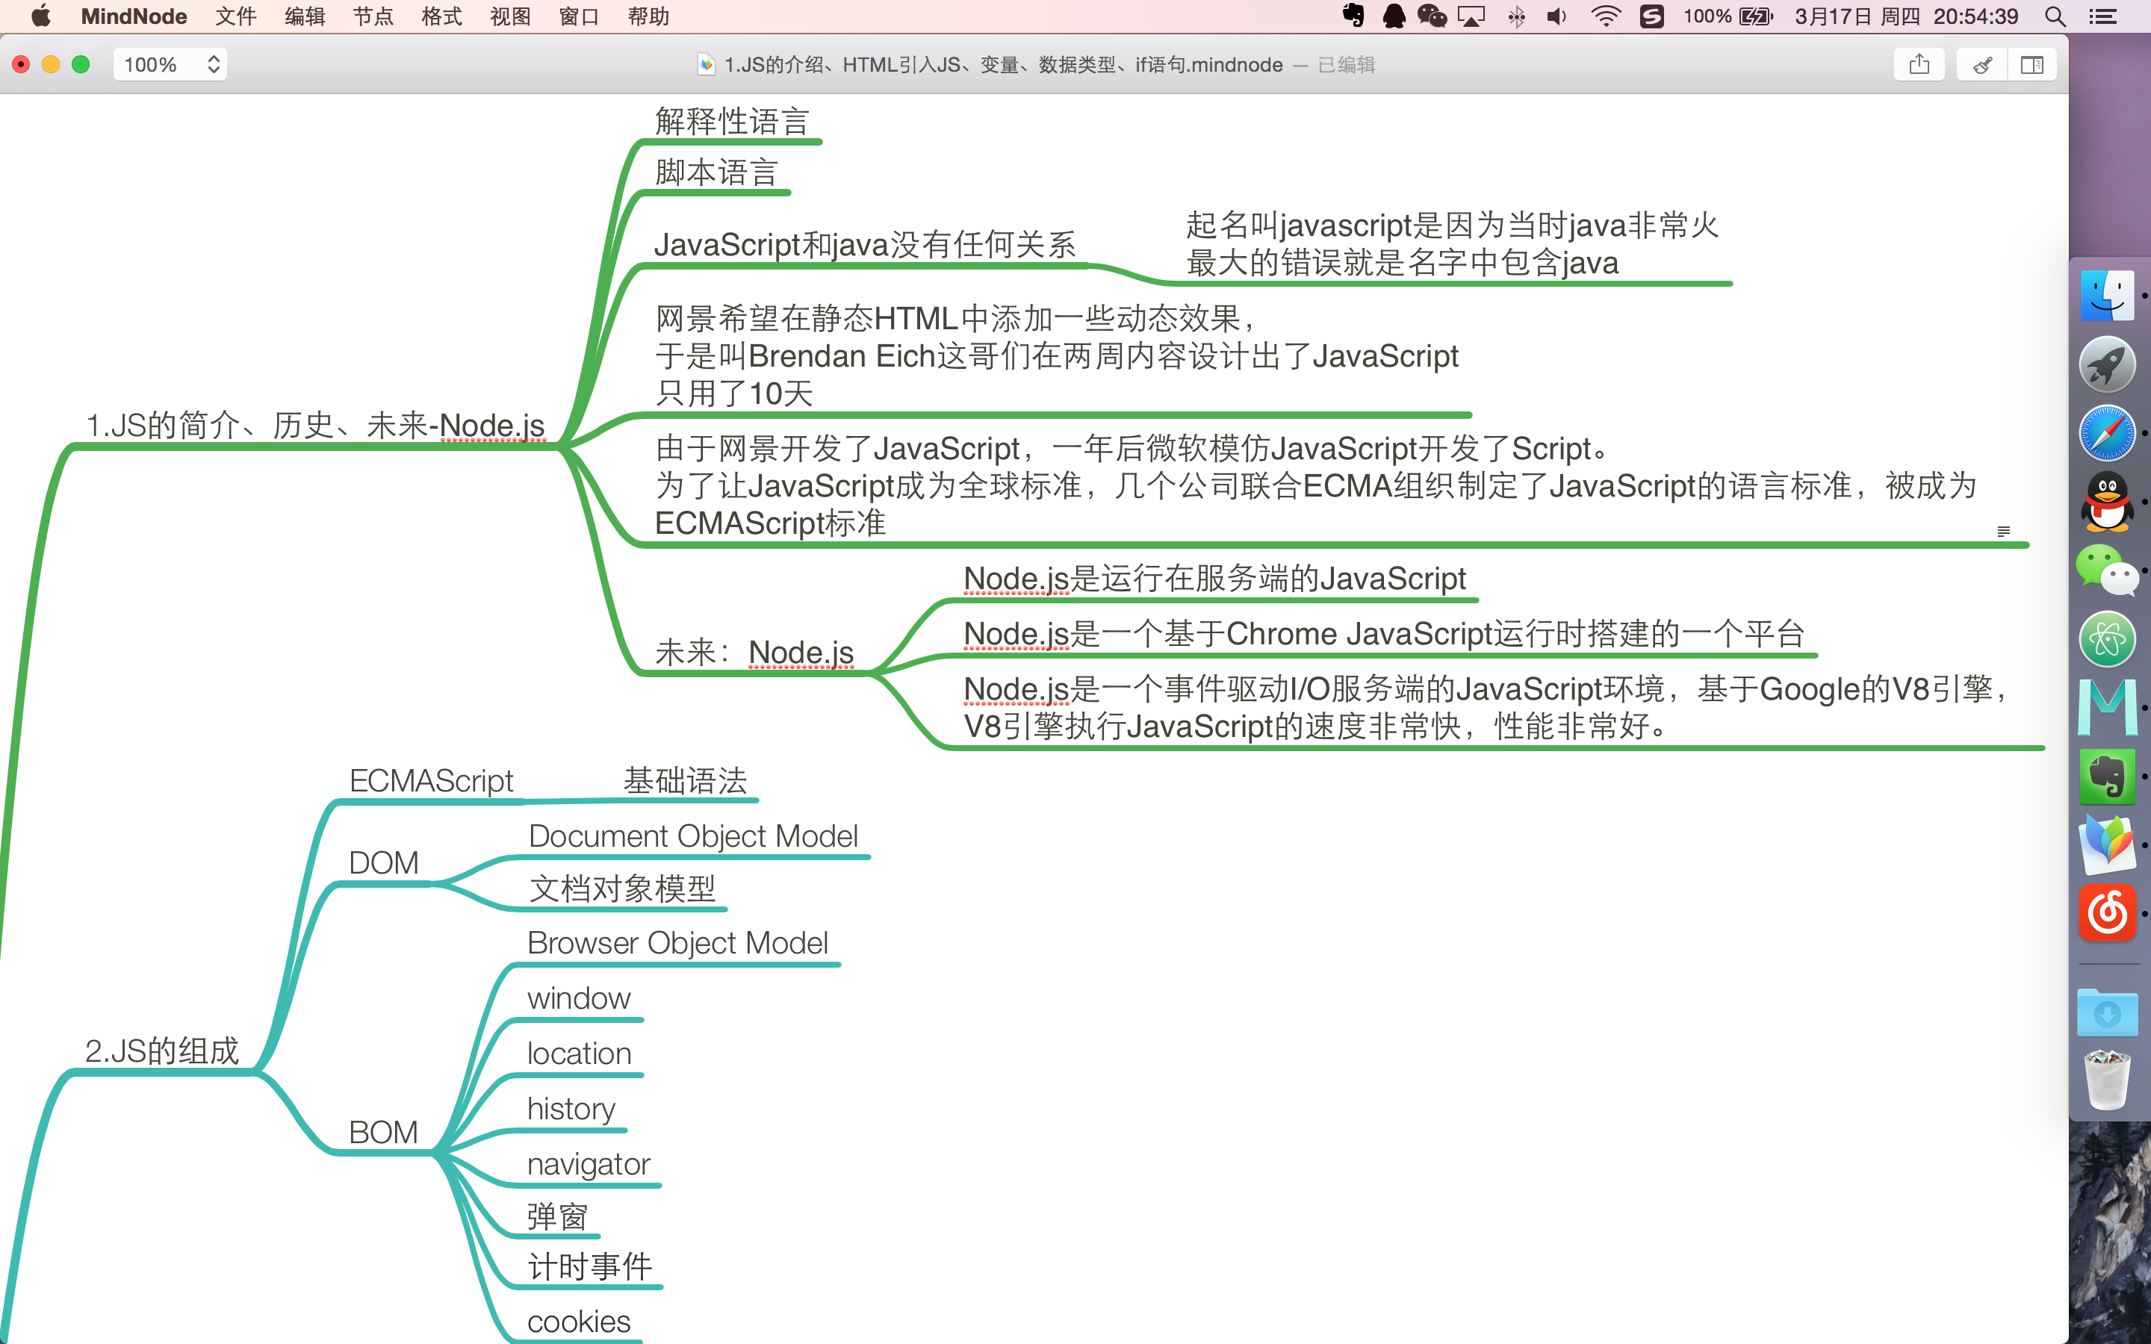
Task: Adjust the zoom level stepper at 100%
Action: 214,63
